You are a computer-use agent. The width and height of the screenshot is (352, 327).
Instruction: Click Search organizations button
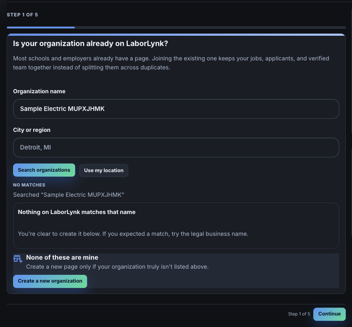point(44,170)
